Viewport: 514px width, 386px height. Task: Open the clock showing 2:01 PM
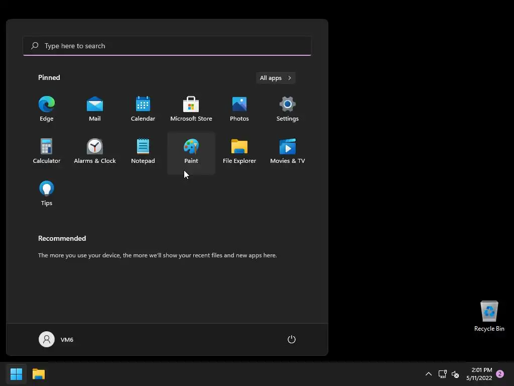coord(479,374)
